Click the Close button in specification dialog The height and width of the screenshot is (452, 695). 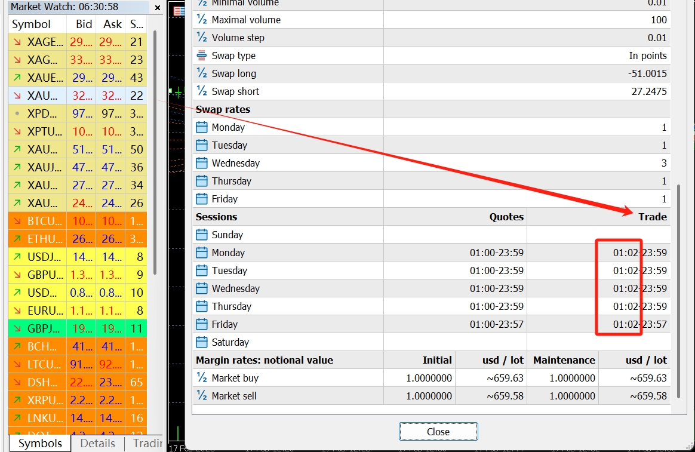(438, 432)
